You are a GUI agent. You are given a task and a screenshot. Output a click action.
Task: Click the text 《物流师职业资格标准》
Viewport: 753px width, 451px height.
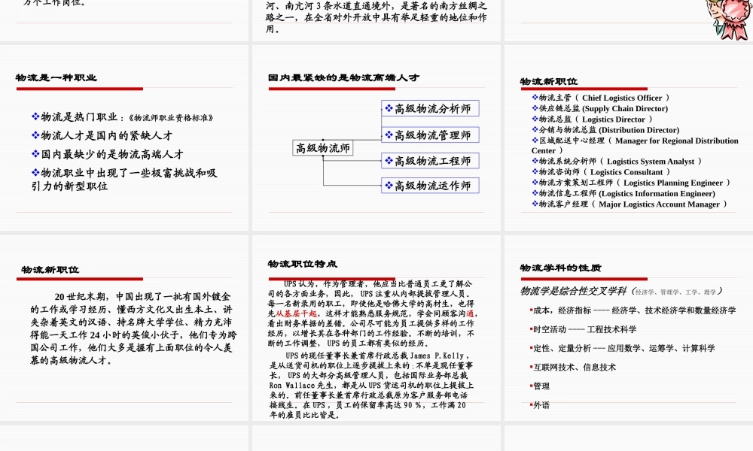click(x=170, y=118)
